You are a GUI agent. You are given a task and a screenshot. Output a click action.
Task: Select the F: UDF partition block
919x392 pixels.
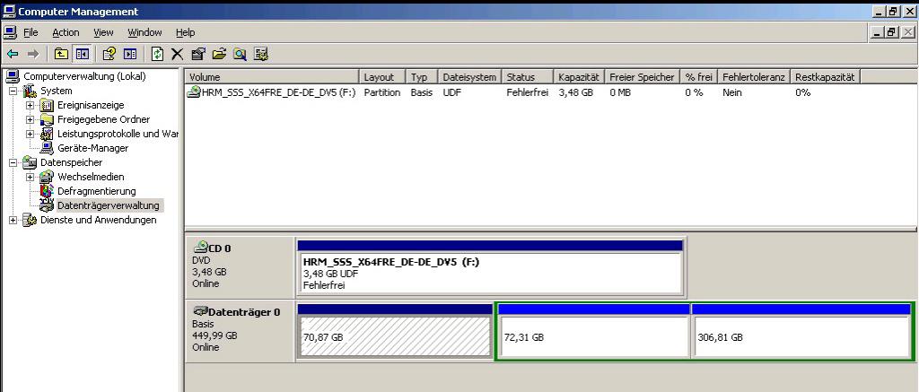tap(490, 267)
